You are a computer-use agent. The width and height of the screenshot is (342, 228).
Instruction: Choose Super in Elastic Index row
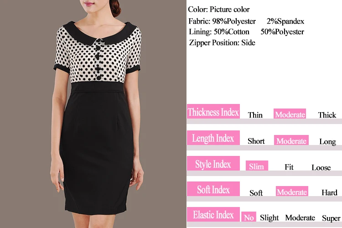point(331,218)
